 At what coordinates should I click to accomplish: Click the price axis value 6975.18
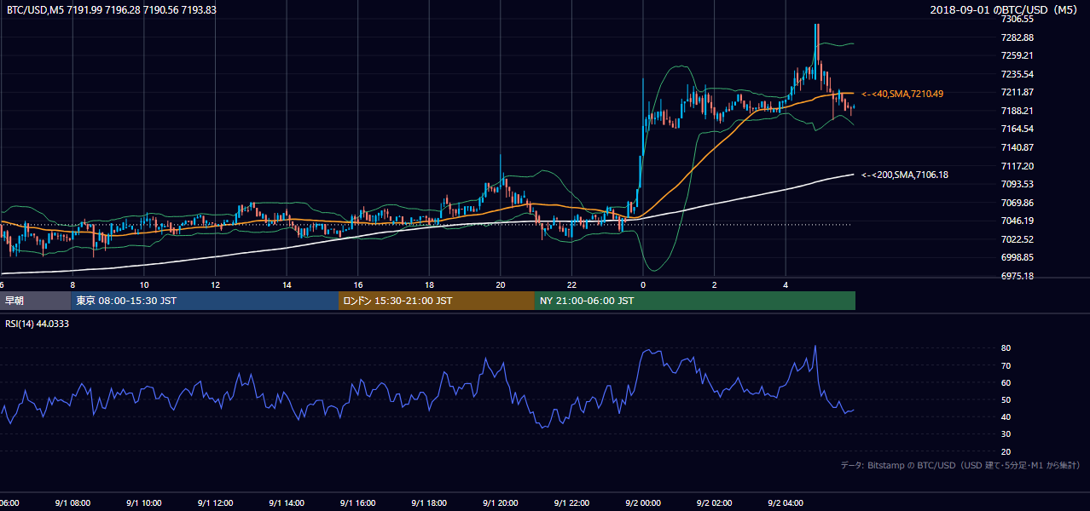point(1018,276)
